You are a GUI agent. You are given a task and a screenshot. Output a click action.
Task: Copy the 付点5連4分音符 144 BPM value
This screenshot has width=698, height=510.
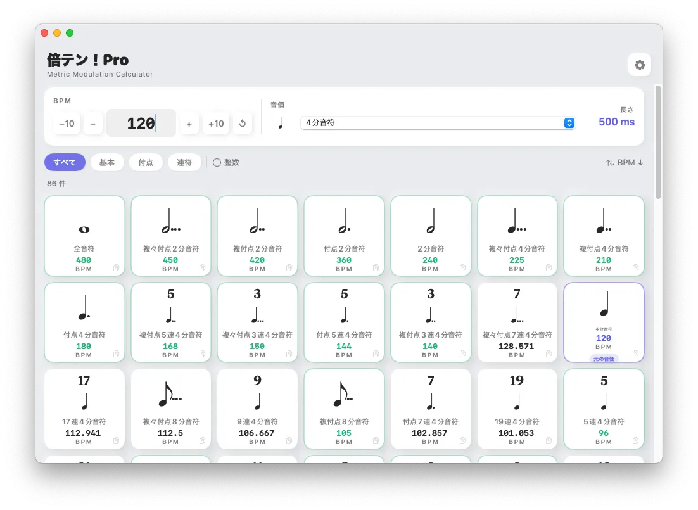[376, 354]
